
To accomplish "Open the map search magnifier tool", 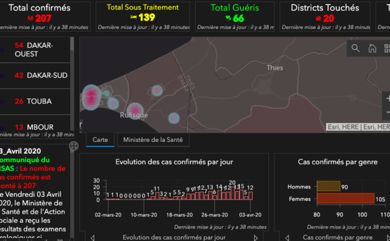I will click(x=356, y=48).
